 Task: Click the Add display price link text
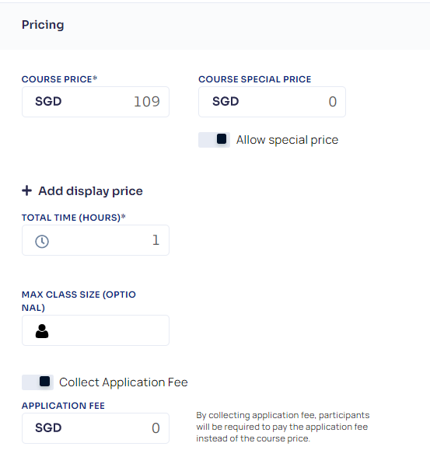pos(90,191)
